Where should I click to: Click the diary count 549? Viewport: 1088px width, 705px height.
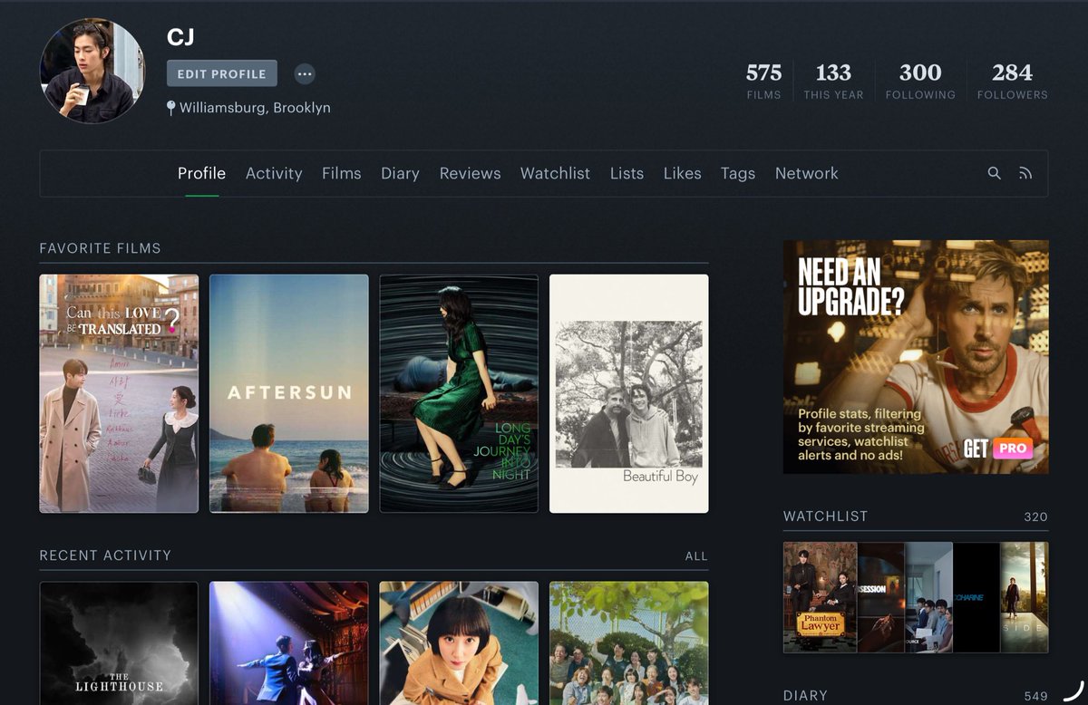click(1035, 696)
